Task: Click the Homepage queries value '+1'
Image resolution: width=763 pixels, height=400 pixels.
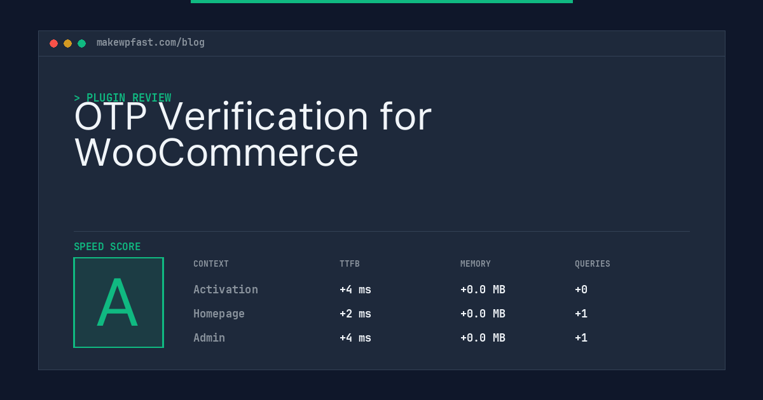Action: tap(581, 314)
